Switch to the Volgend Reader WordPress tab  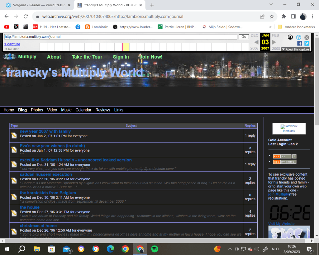(x=37, y=5)
